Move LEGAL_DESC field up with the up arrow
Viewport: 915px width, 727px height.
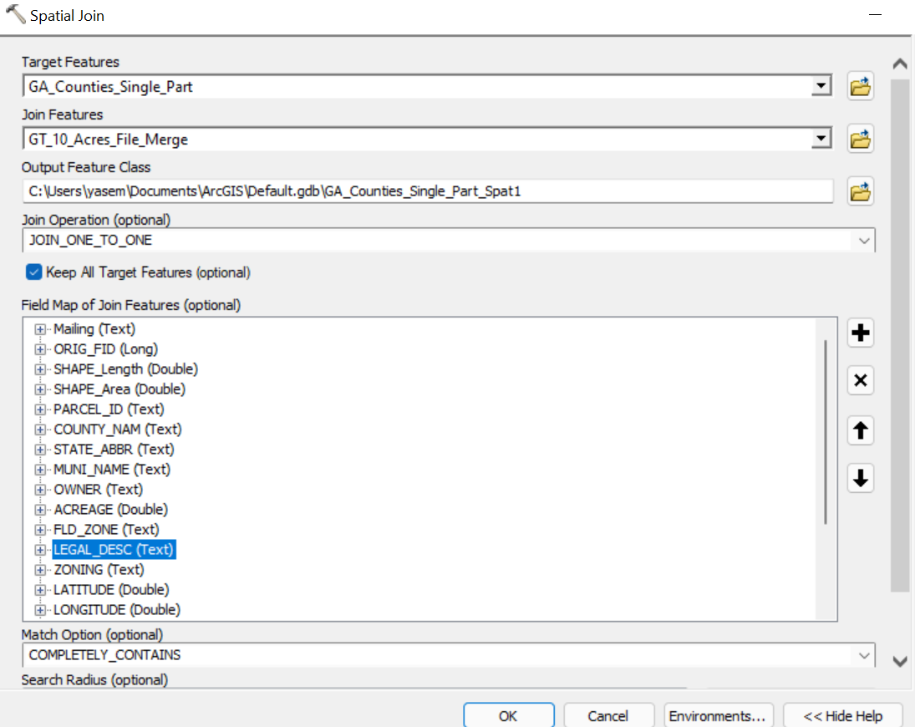(x=860, y=430)
